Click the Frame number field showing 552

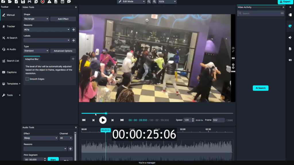click(x=218, y=120)
